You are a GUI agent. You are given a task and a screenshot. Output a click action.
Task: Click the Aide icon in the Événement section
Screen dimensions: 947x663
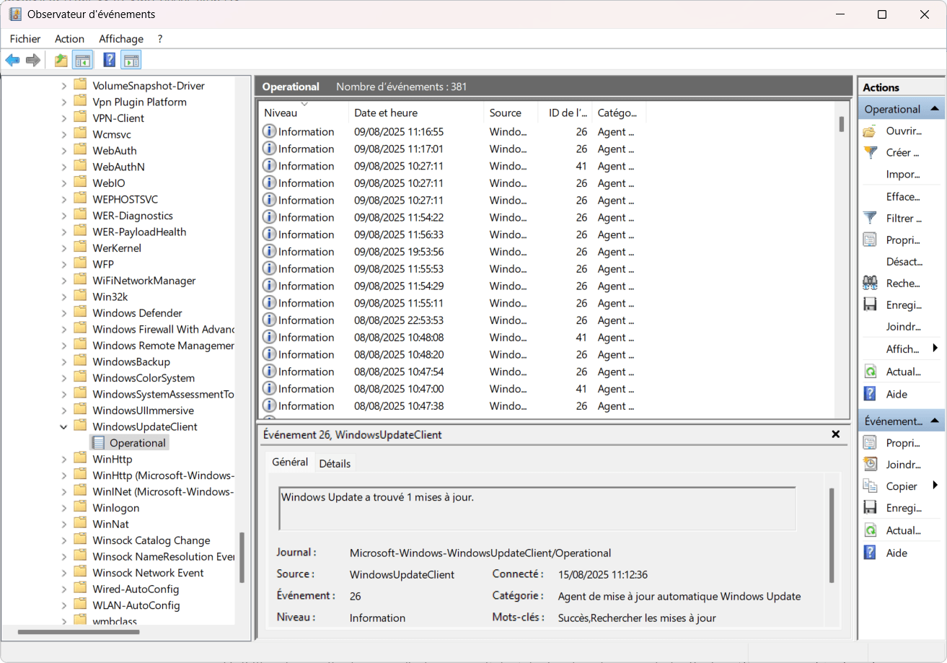click(x=871, y=553)
